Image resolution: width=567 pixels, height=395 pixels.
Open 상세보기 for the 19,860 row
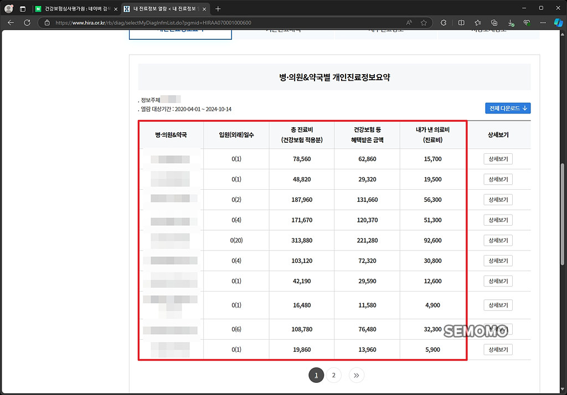coord(498,350)
